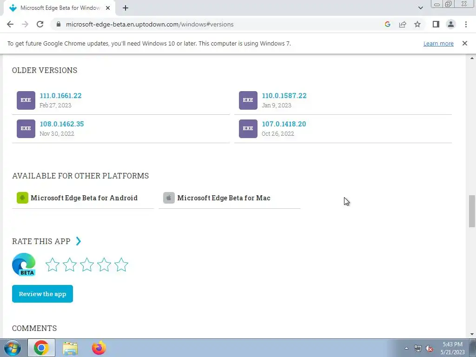Screen dimensions: 476x357
Task: Click the RATE THIS APP heading
Action: point(41,241)
